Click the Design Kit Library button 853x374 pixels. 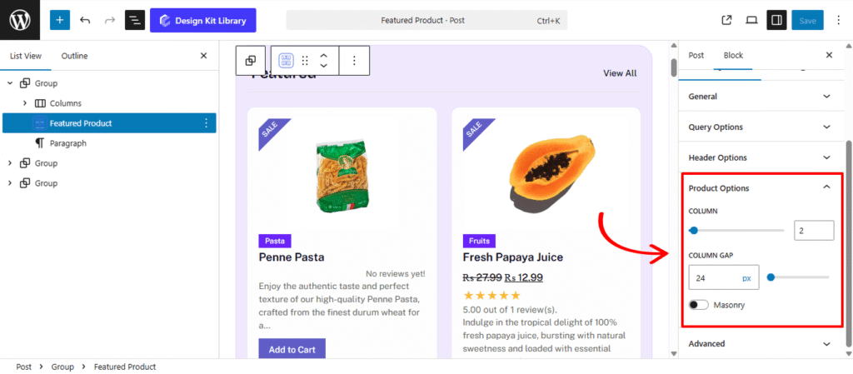(x=203, y=20)
